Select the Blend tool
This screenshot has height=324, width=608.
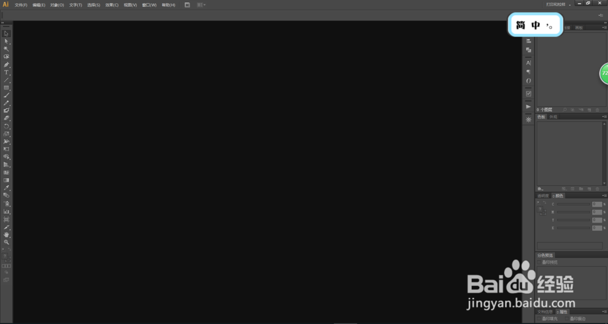tap(6, 195)
